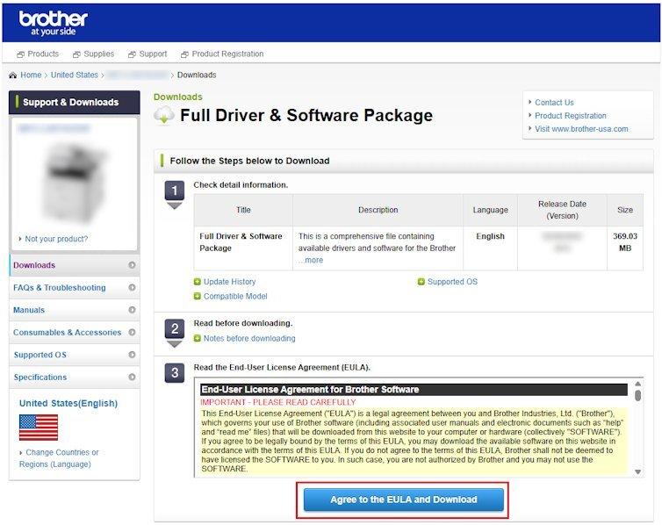
Task: Click the United States(English) heading
Action: point(68,403)
